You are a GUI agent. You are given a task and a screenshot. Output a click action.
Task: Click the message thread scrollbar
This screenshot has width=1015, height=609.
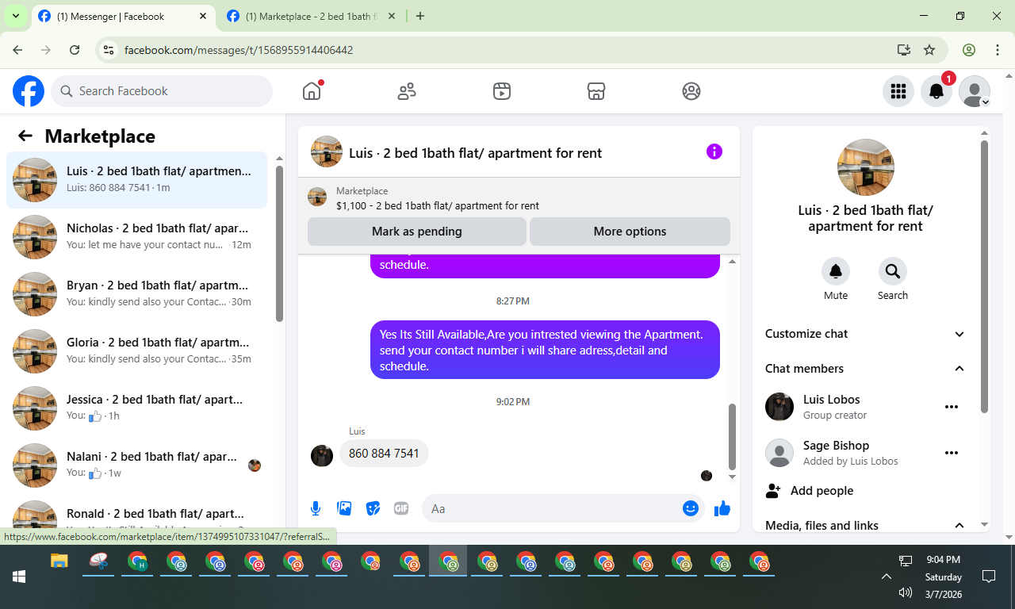(732, 437)
